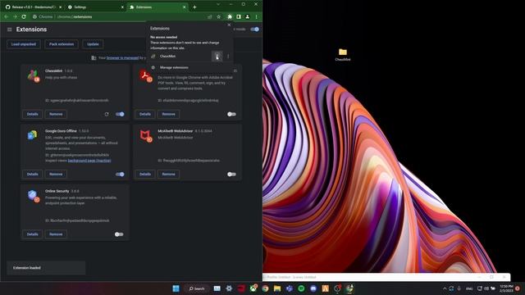525x295 pixels.
Task: Remove the Adobe Acrobat extension
Action: (x=168, y=114)
